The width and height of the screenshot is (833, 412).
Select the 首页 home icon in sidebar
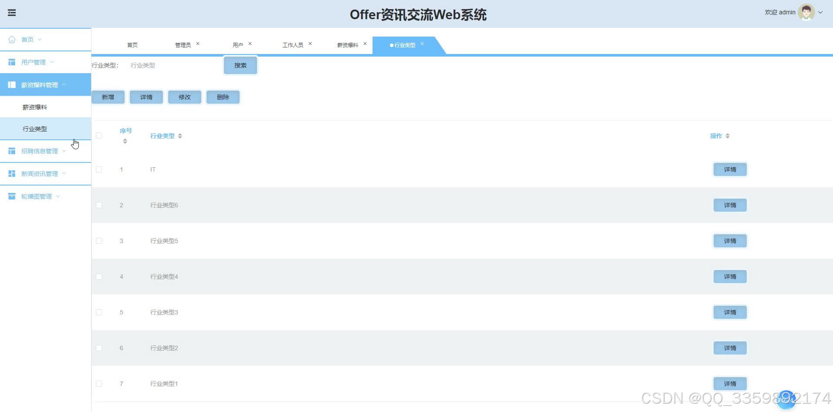pyautogui.click(x=12, y=39)
